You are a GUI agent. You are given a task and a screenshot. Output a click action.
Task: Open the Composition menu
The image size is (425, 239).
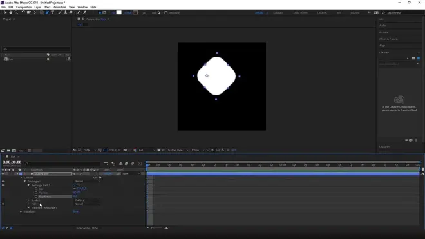point(24,7)
